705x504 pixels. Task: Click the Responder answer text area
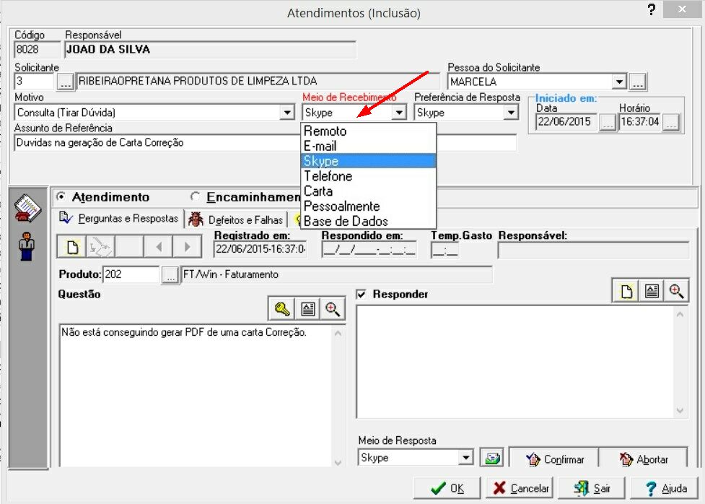point(515,362)
